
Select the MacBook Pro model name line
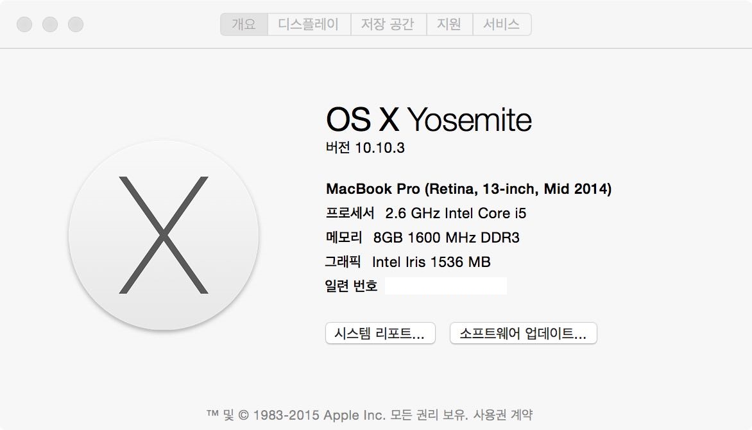tap(468, 189)
